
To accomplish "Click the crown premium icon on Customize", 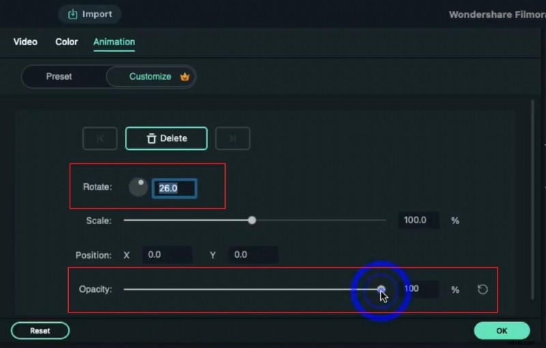I will (184, 77).
